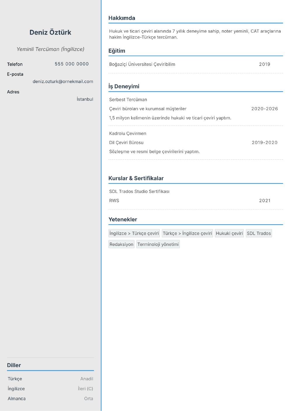
Task: Click the certificate year 2021
Action: (265, 201)
